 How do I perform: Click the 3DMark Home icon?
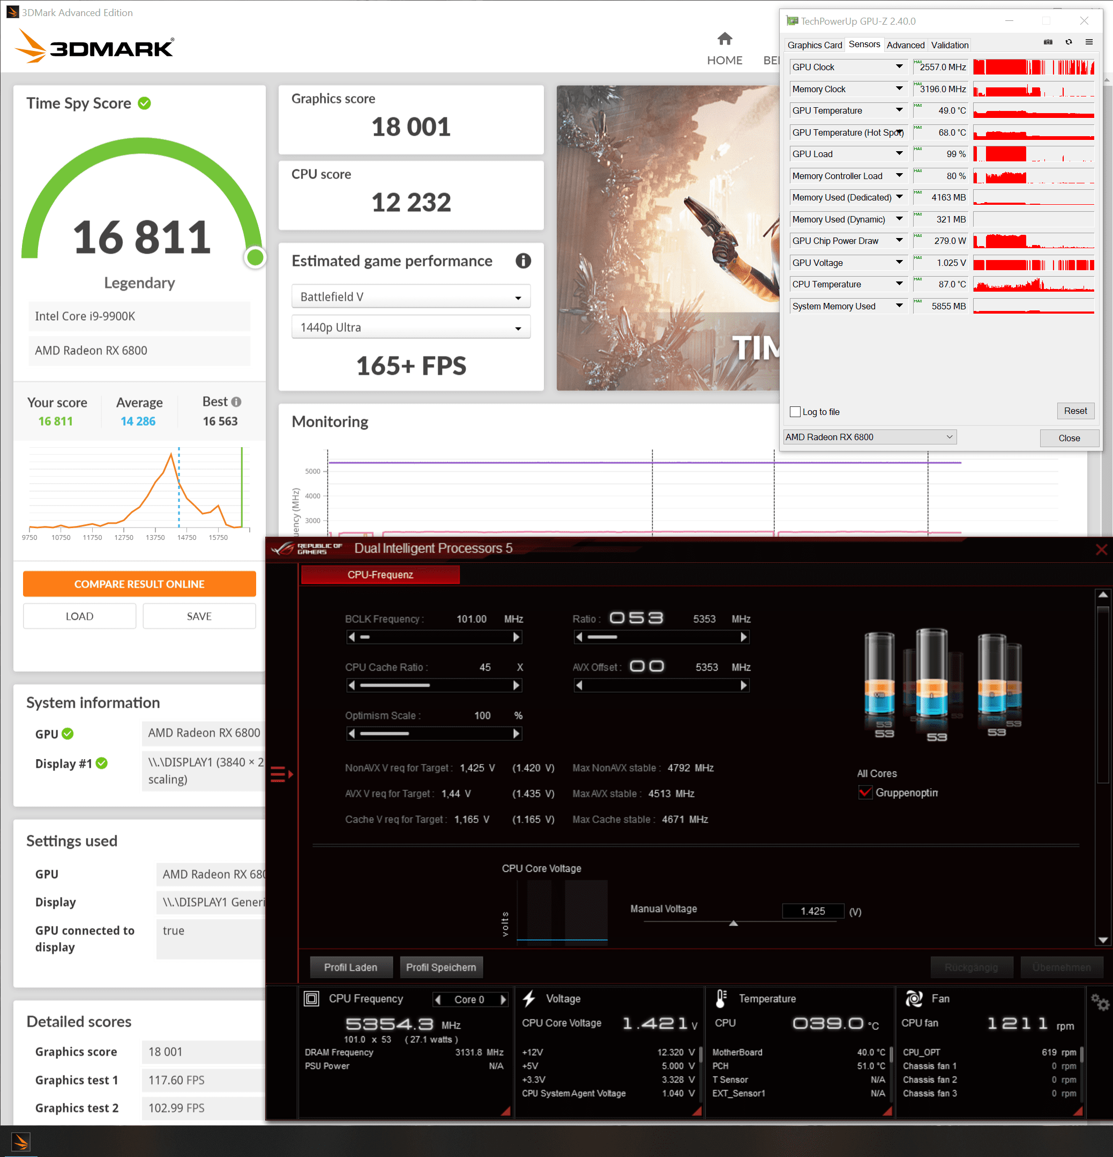724,40
